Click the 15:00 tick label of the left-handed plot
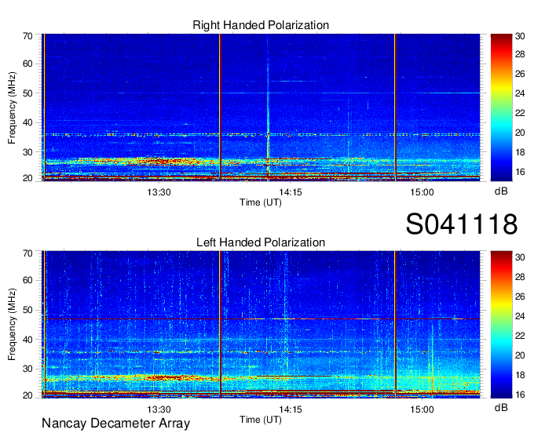Image resolution: width=534 pixels, height=433 pixels. (422, 409)
